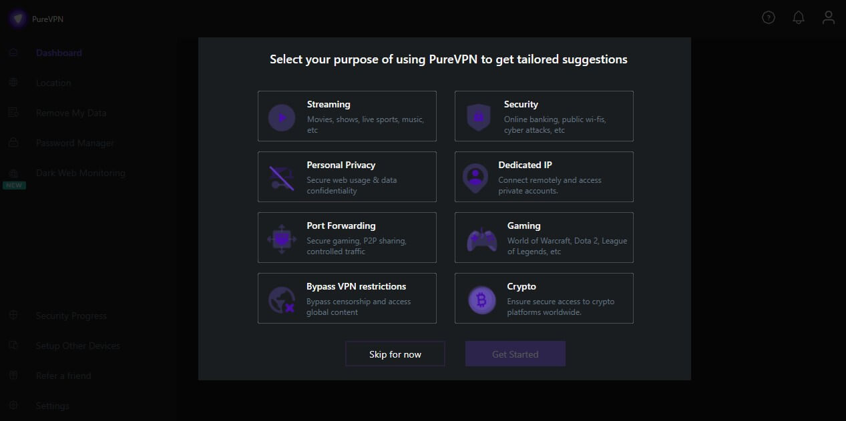Select the Bypass VPN restrictions globe icon
This screenshot has width=846, height=421.
click(281, 298)
